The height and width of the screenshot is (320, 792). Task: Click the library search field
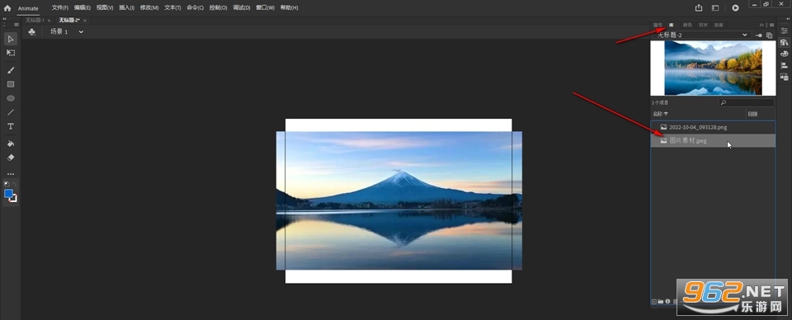(x=747, y=102)
